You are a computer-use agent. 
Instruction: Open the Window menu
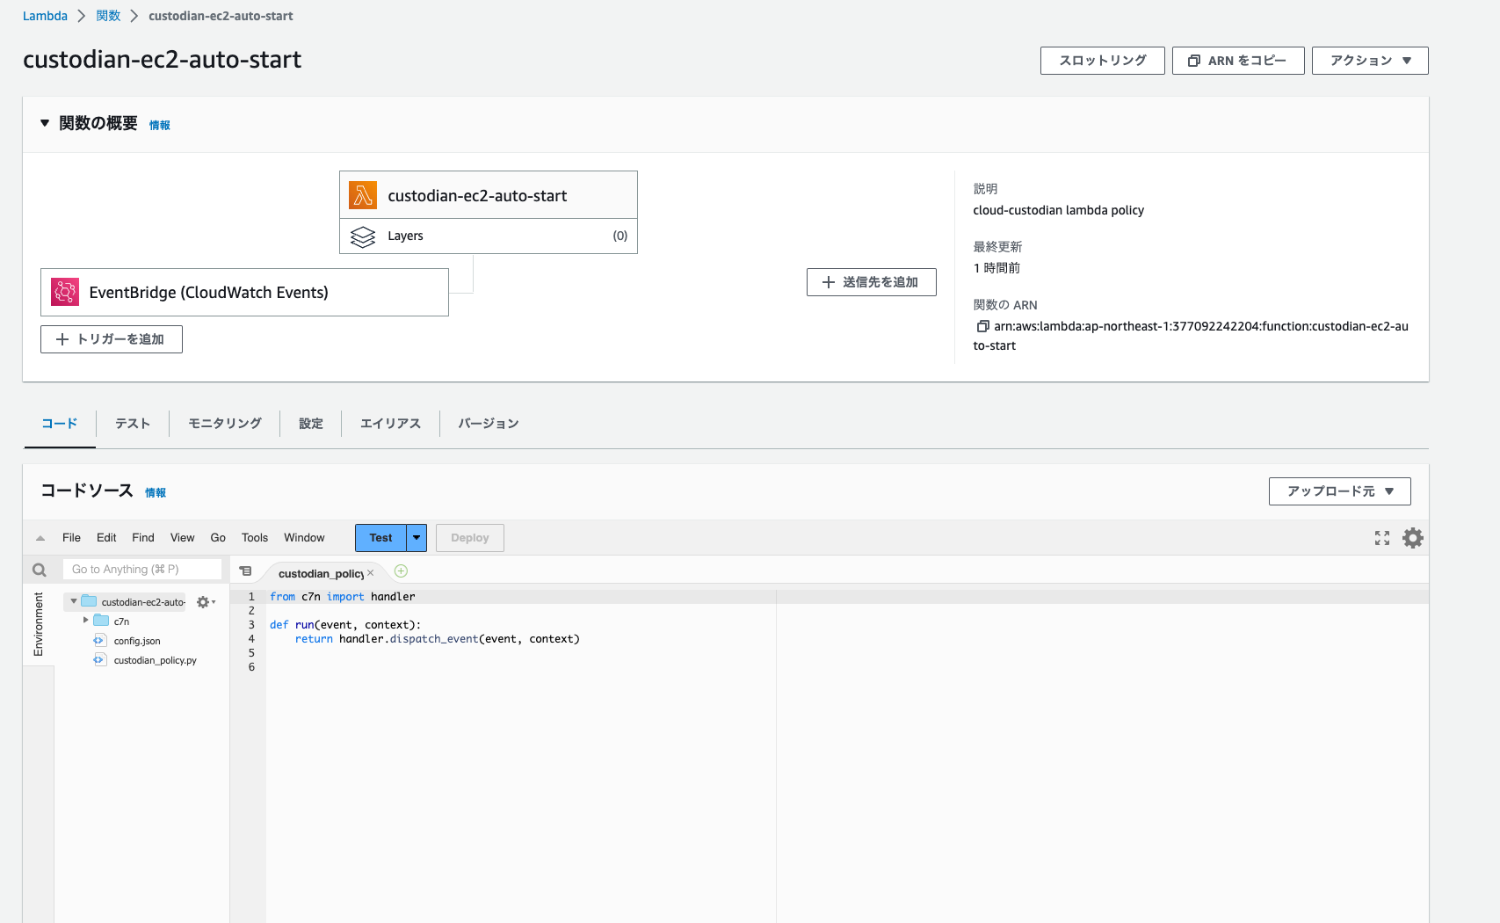tap(304, 538)
